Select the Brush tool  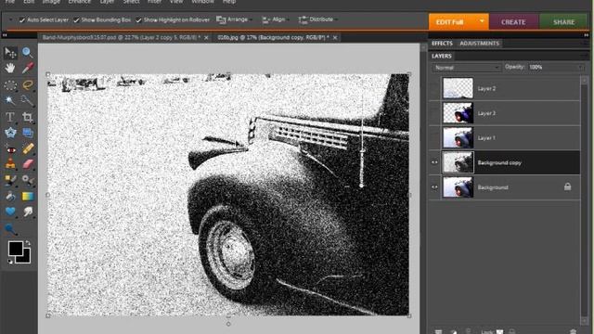coord(10,180)
